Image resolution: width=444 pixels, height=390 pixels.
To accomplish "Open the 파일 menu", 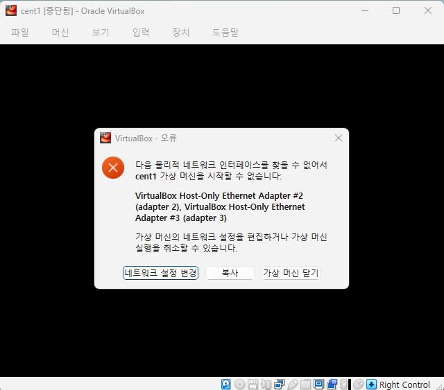I will coord(20,33).
